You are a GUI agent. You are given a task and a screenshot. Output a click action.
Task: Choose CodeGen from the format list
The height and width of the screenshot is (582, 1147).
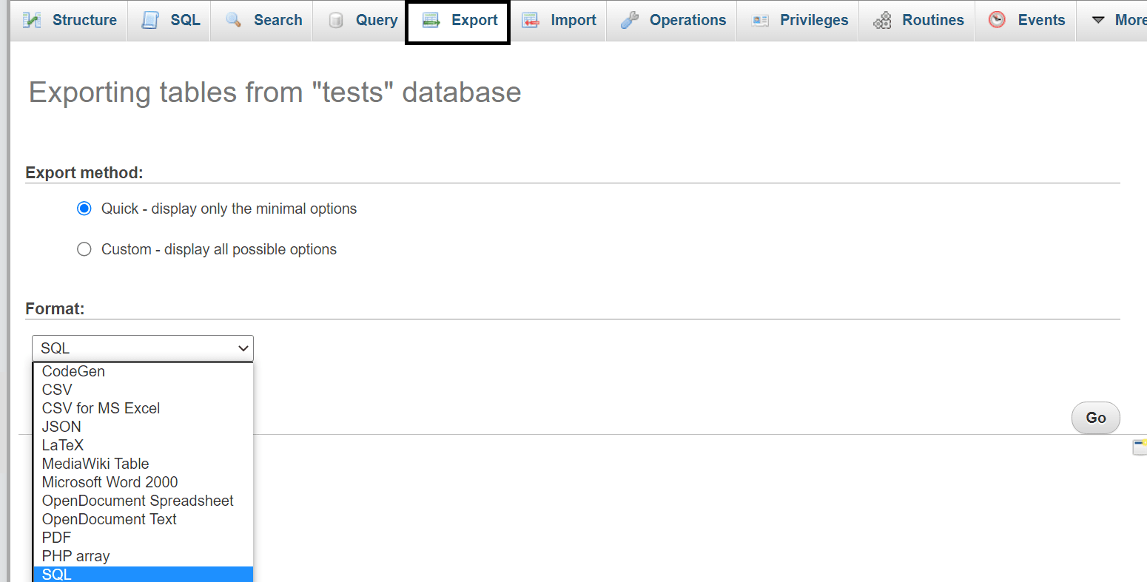pos(143,371)
